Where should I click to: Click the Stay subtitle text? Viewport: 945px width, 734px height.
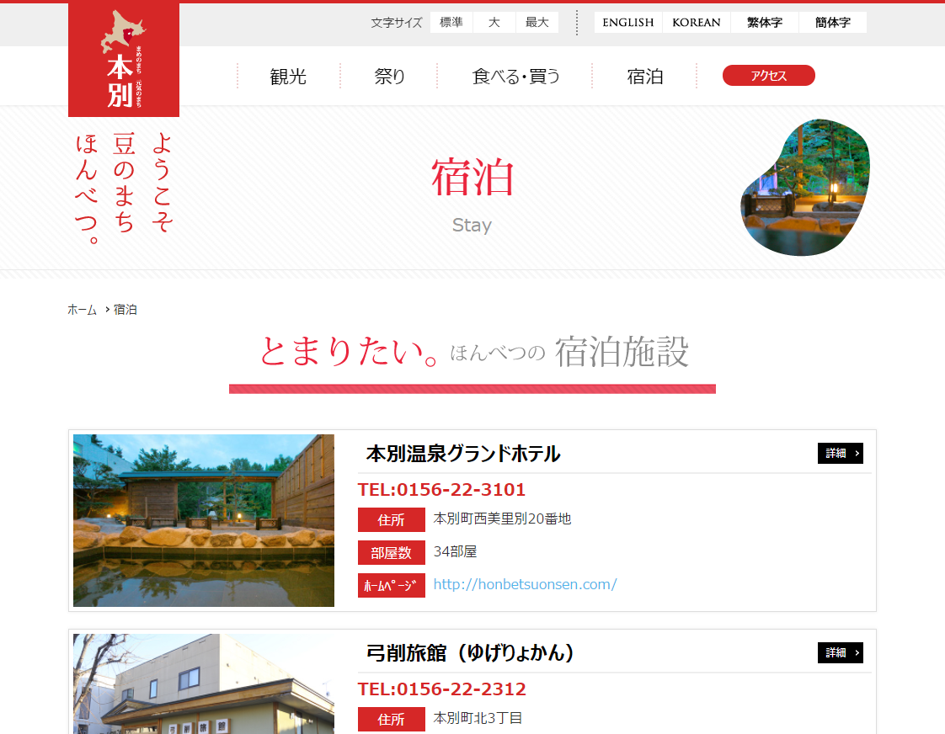click(472, 226)
